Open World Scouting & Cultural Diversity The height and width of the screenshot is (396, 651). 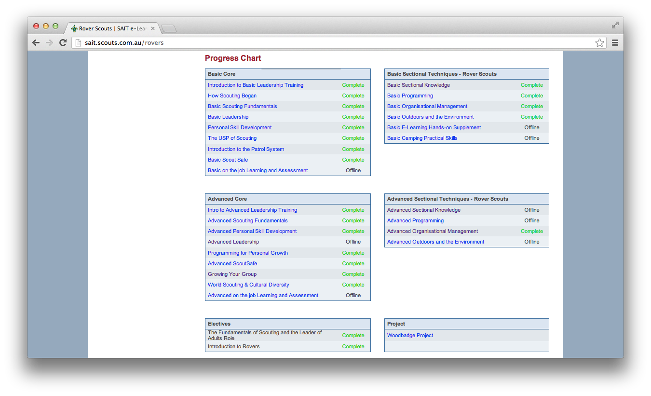pyautogui.click(x=248, y=285)
